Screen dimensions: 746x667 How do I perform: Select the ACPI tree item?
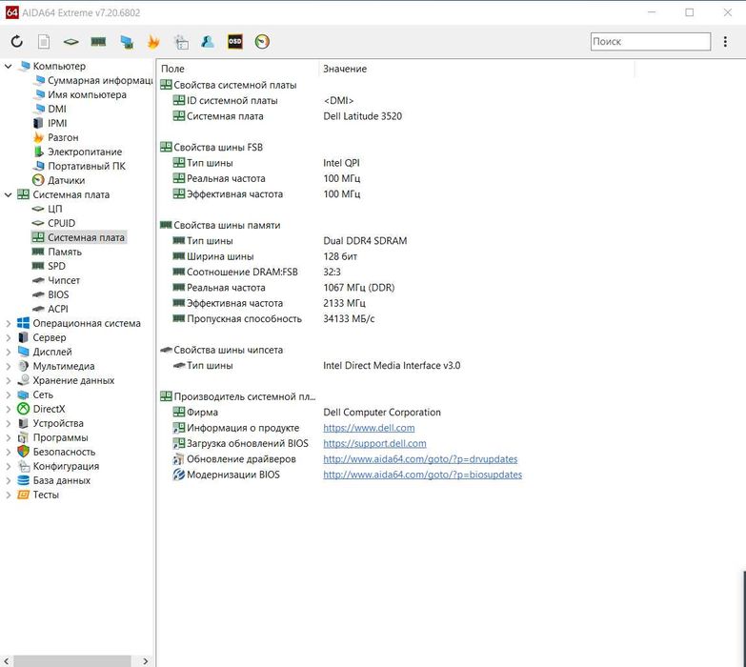coord(50,309)
